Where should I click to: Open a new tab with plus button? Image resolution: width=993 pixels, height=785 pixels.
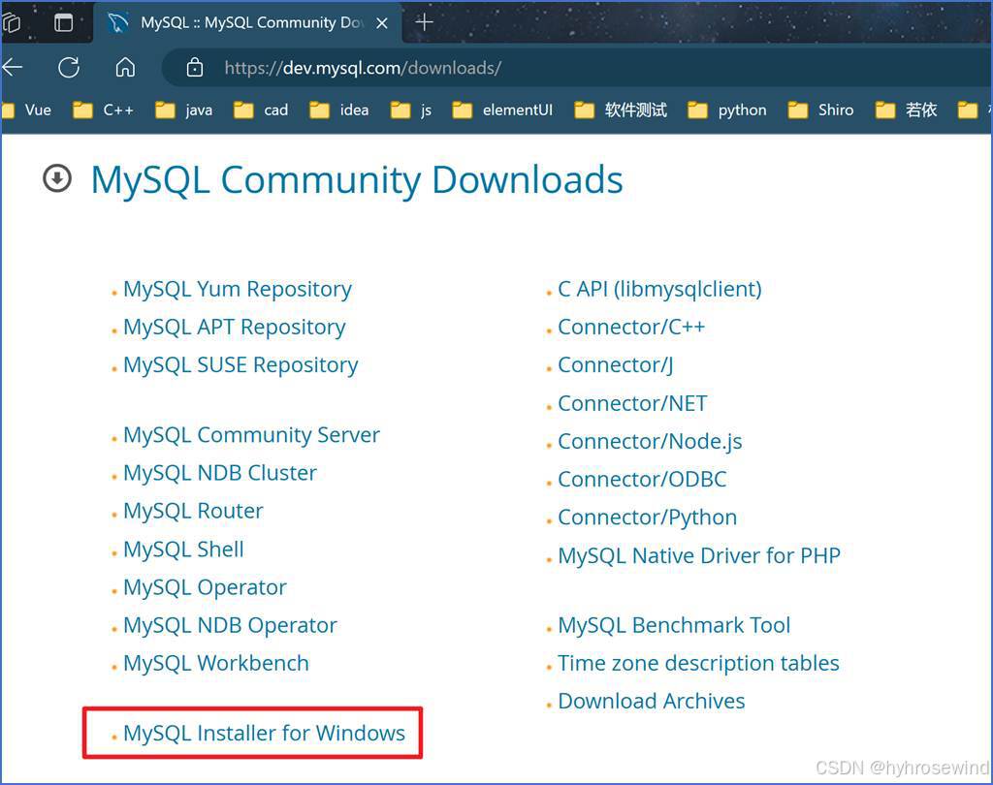pos(424,23)
